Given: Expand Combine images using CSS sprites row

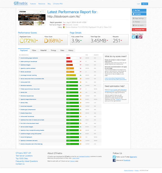Looking at the screenshot, I should (x=31, y=134).
